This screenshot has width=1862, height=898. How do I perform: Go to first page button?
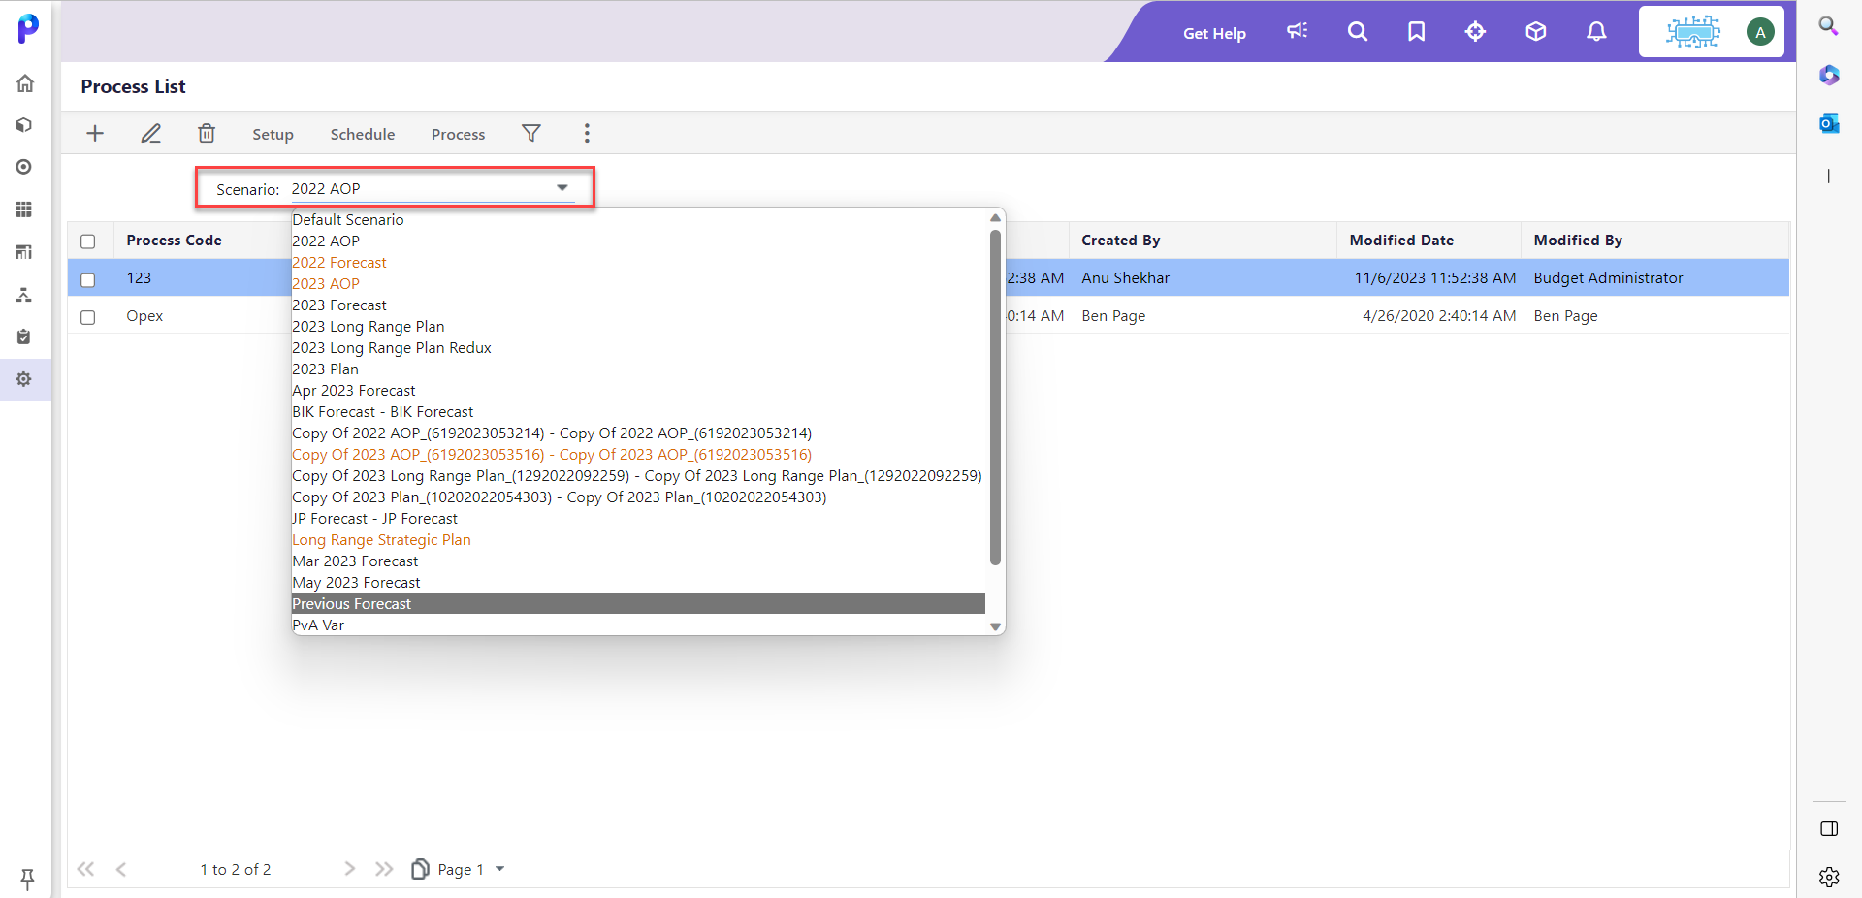[x=86, y=869]
